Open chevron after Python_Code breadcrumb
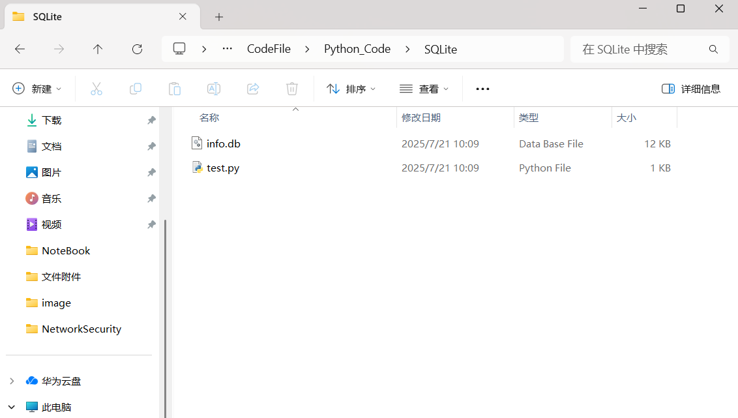Screen dimensions: 738x418 pos(407,49)
